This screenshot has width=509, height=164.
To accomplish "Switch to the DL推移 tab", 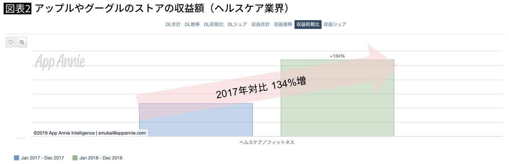I will point(192,24).
